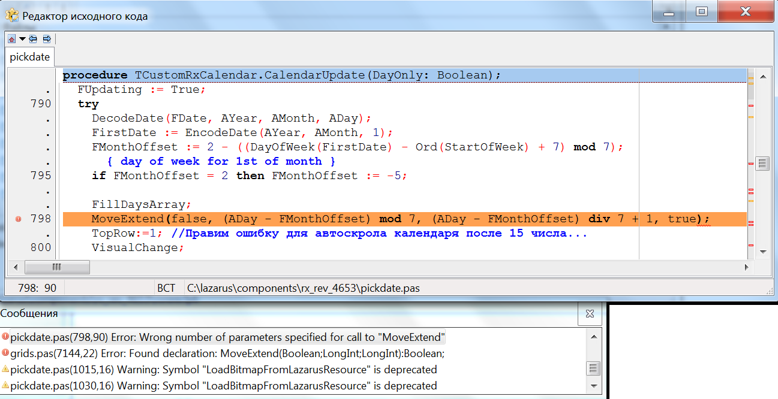Click the horizontal scrollbar thumb in editor
This screenshot has width=778, height=399.
point(57,267)
